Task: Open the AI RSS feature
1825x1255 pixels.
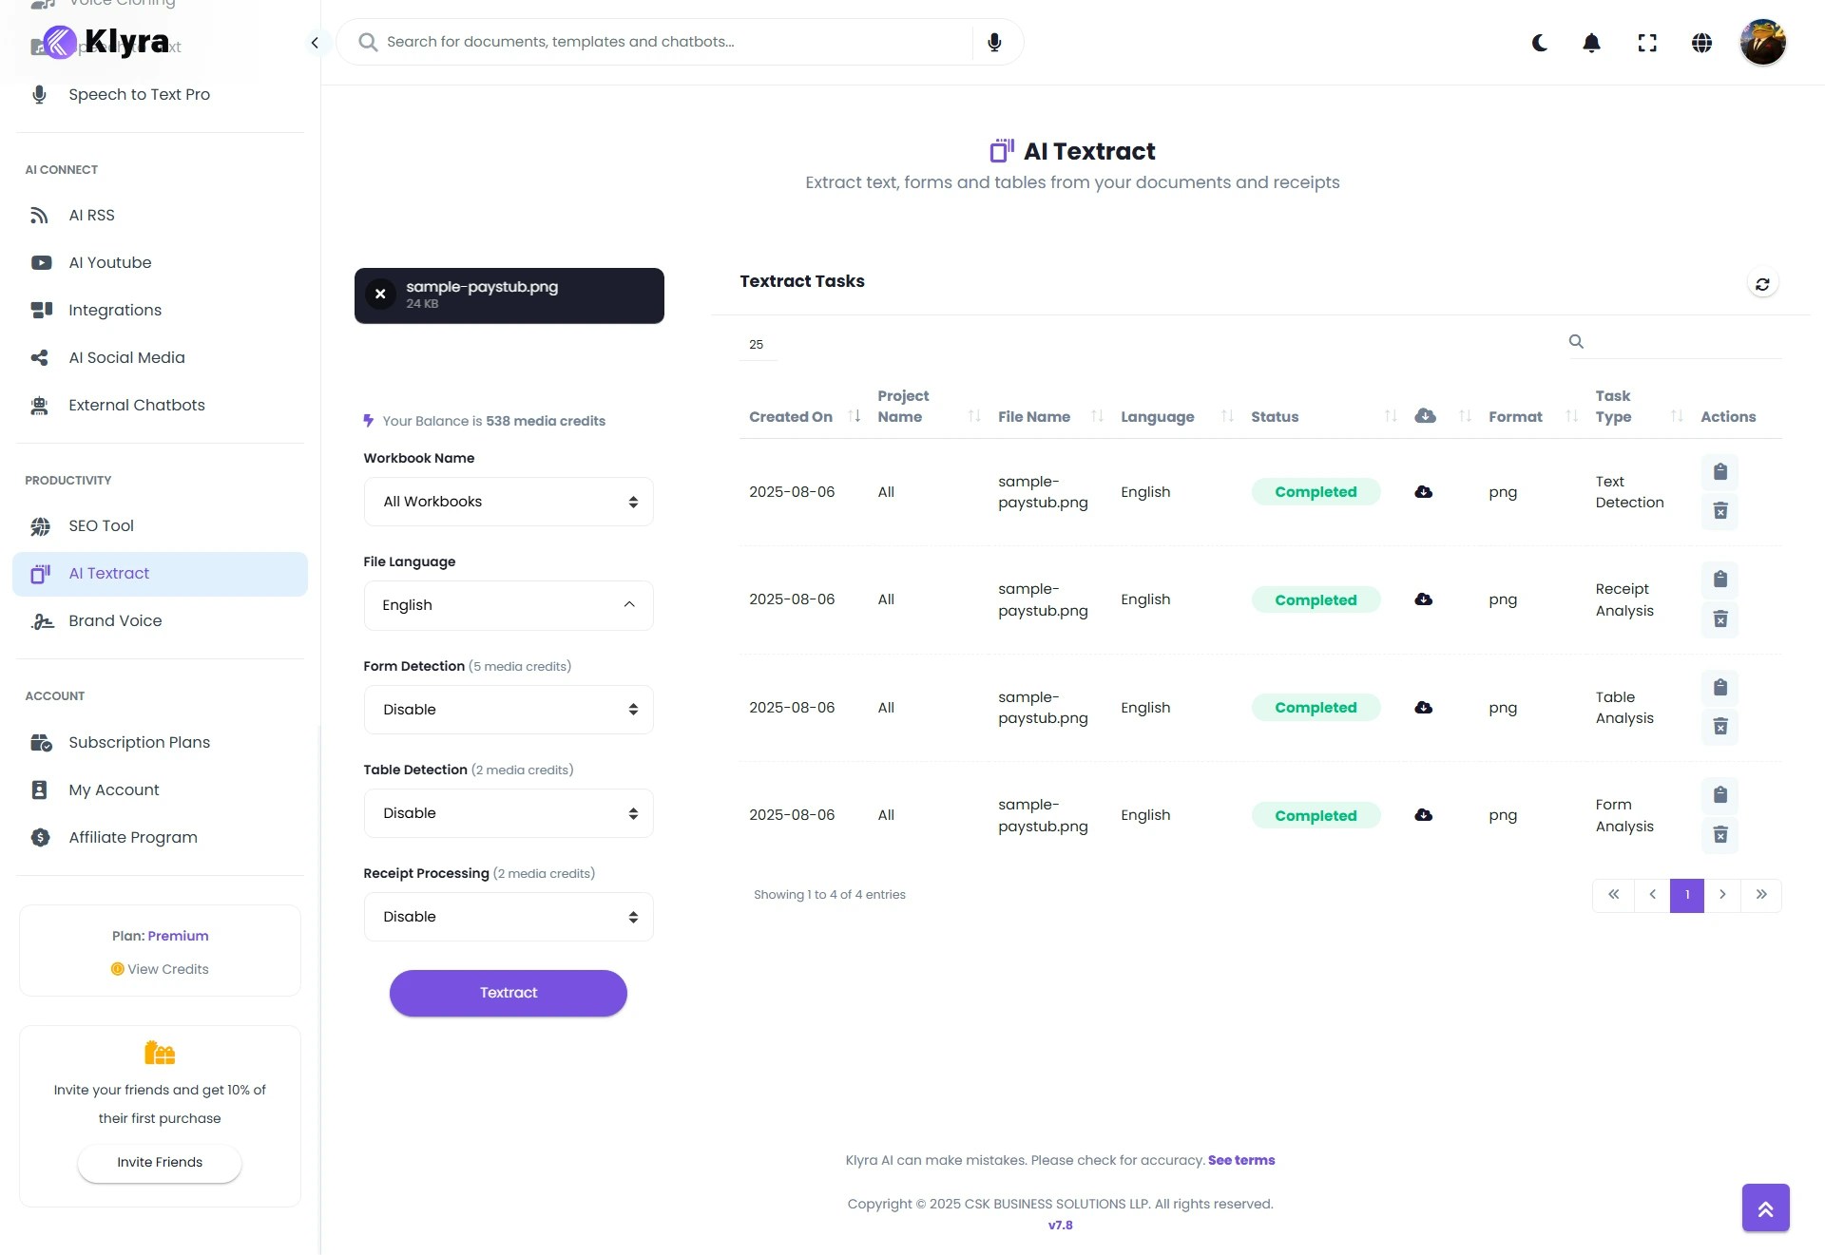Action: point(90,215)
